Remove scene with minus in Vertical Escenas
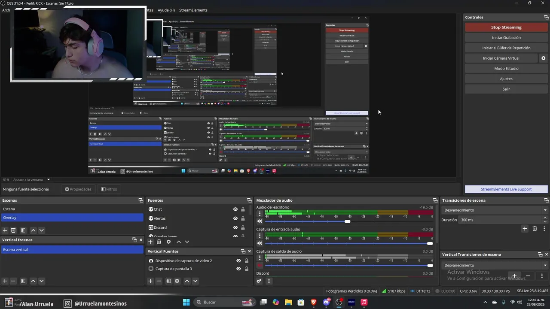Screen dimensions: 550x309 click(x=13, y=281)
